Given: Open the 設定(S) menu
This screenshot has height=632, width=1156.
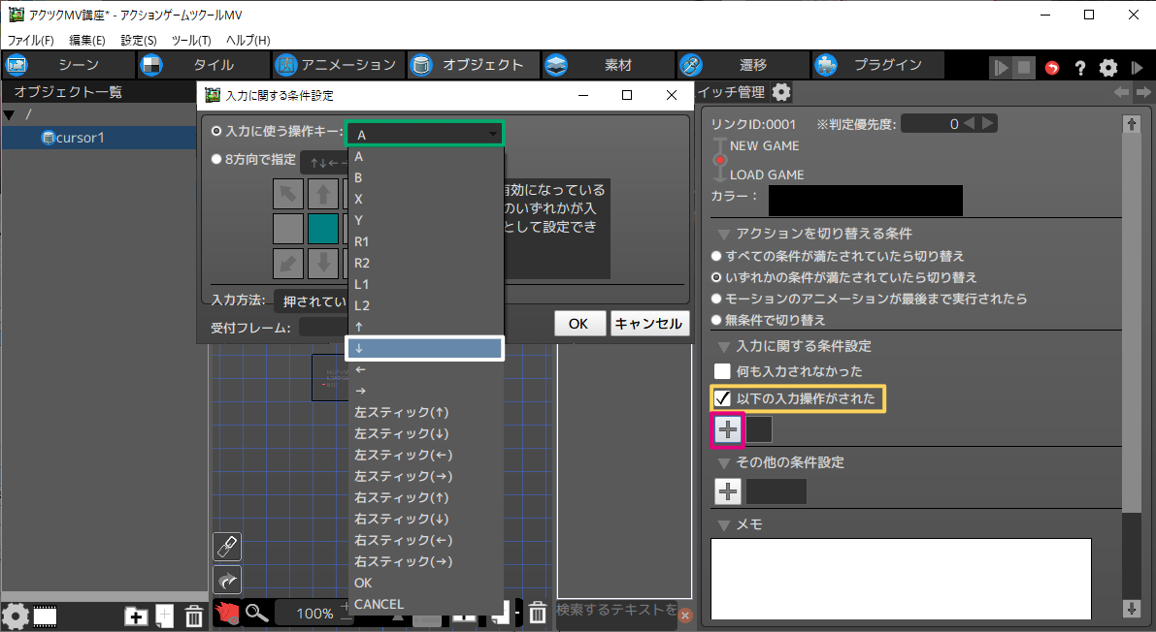Looking at the screenshot, I should click(139, 40).
